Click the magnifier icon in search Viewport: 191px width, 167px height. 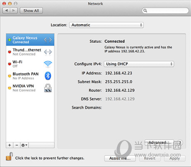pyautogui.click(x=145, y=10)
